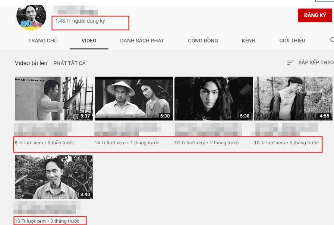Open the KÊNH tab
Screen dimensions: 334x225
(x=248, y=41)
